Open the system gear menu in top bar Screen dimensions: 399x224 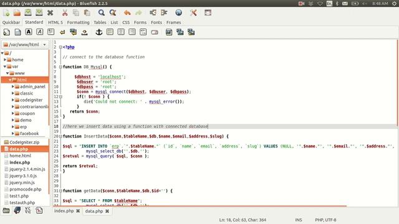click(394, 4)
